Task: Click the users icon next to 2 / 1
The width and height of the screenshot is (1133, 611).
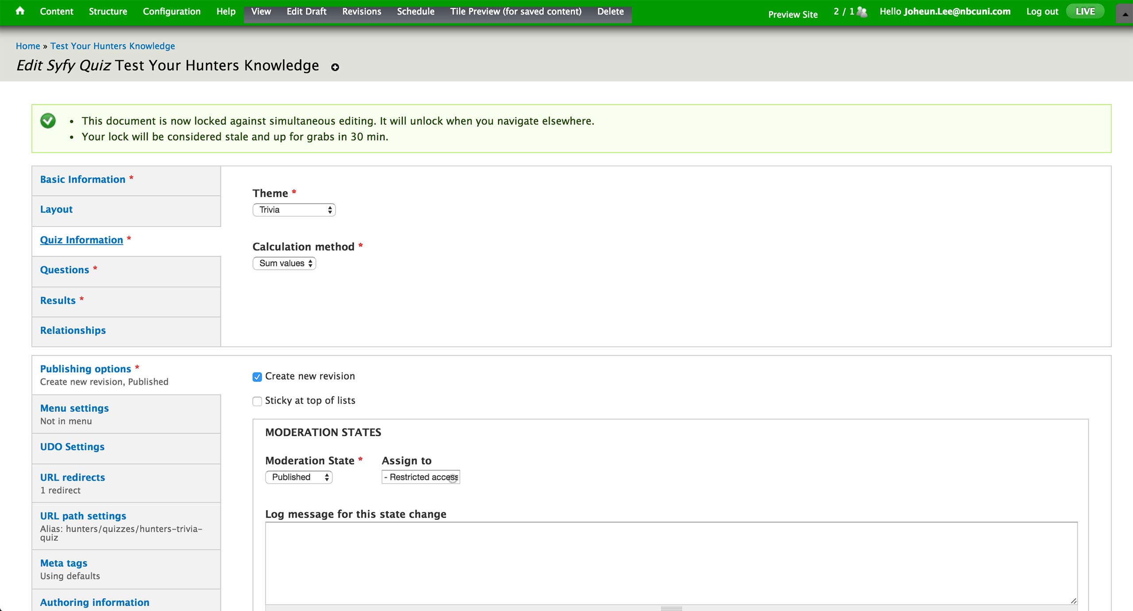Action: [862, 12]
